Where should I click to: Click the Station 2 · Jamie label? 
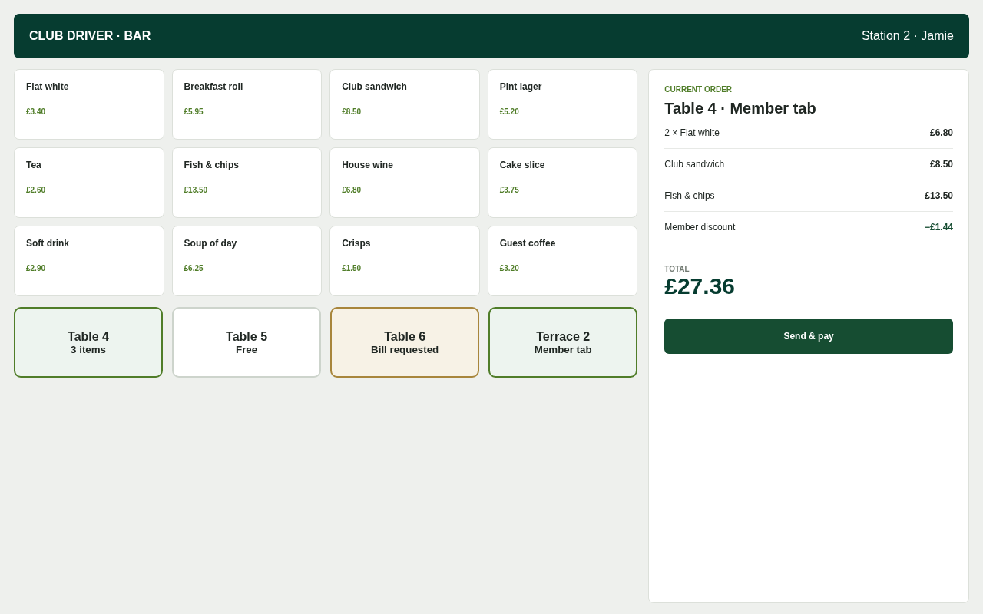click(x=908, y=36)
